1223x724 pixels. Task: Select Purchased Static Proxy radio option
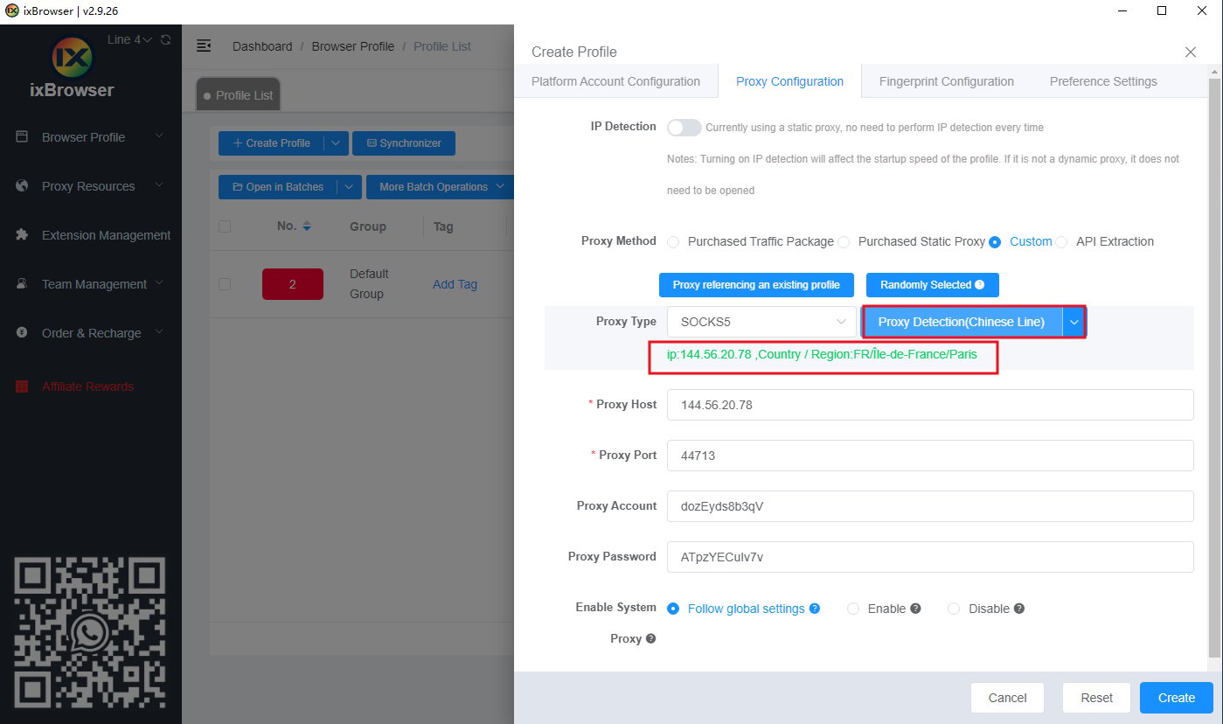(844, 242)
